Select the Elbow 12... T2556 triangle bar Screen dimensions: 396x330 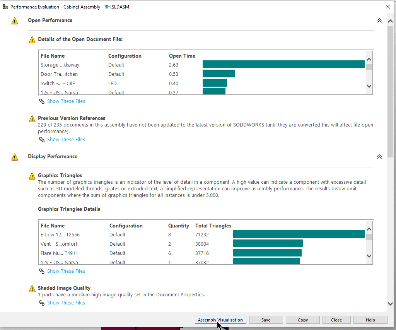pyautogui.click(x=299, y=234)
